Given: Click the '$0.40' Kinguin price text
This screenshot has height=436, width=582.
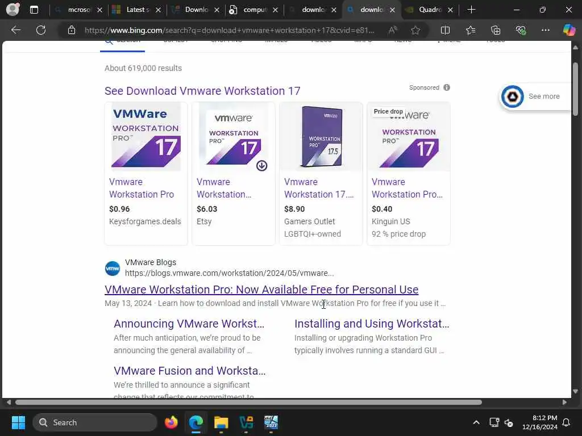Looking at the screenshot, I should pos(382,209).
